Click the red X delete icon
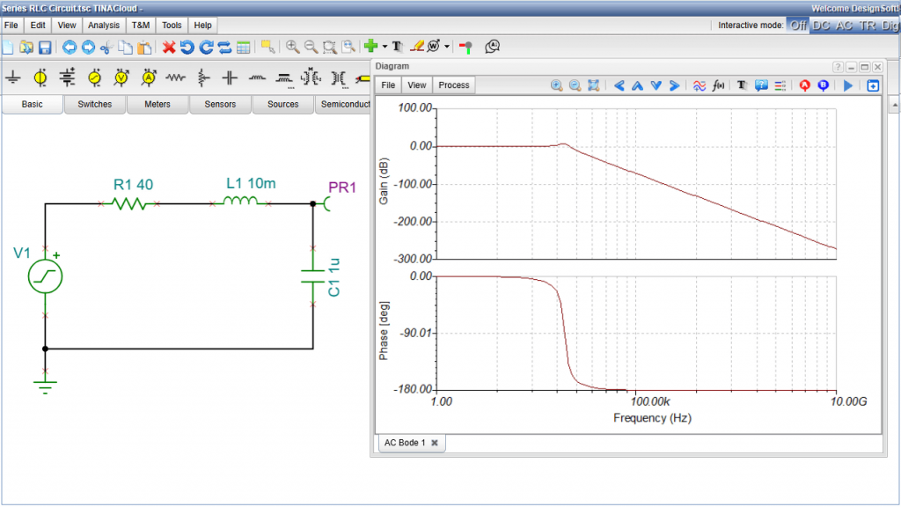Viewport: 901px width, 507px height. 169,47
